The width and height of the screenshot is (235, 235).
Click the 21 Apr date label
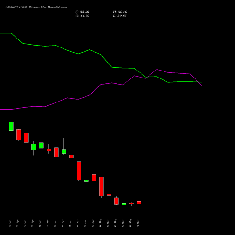40,224
